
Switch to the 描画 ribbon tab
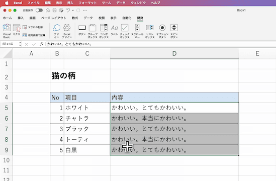coord(32,18)
